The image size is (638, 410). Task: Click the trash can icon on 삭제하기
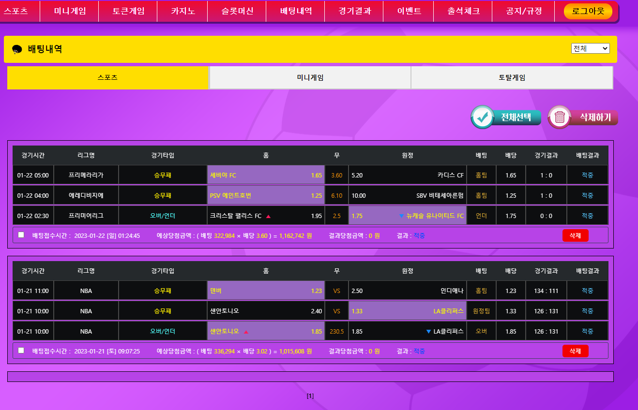560,117
